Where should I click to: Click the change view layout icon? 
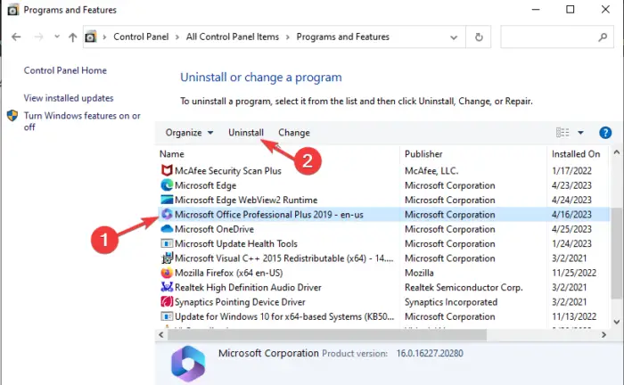562,133
